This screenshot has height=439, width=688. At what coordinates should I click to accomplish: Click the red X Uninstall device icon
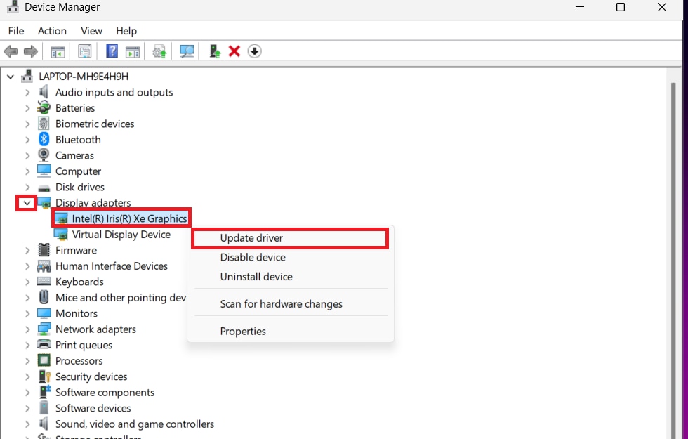pyautogui.click(x=234, y=51)
